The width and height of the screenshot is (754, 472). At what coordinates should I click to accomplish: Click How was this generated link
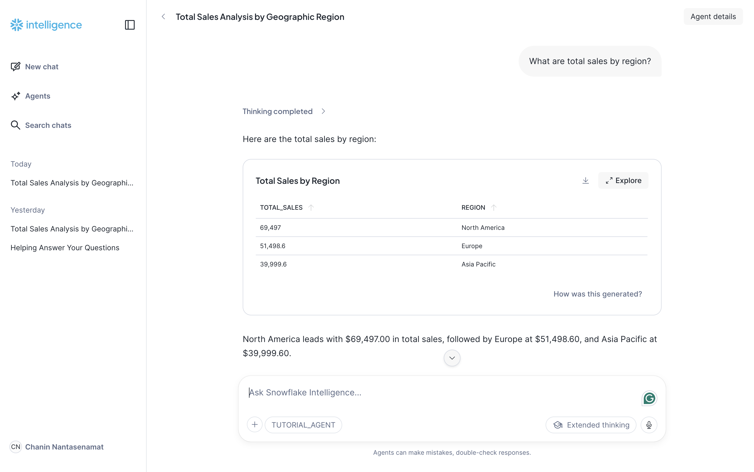pyautogui.click(x=598, y=294)
